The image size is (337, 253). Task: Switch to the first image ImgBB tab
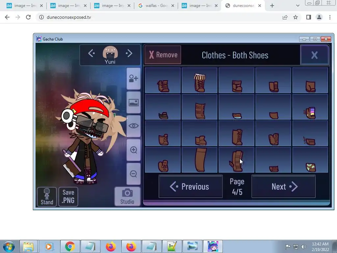(x=24, y=6)
